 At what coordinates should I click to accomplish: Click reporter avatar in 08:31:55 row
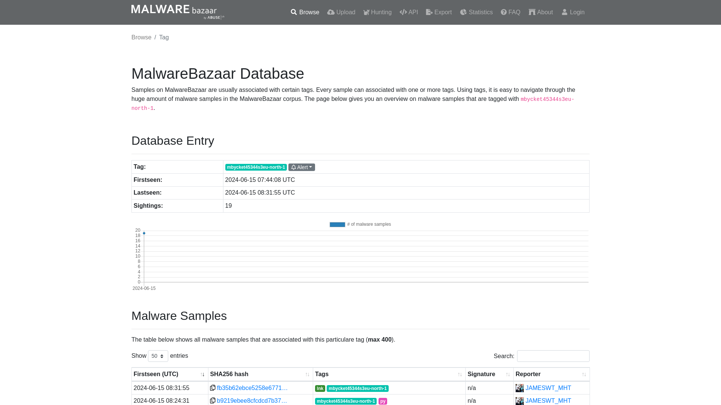click(x=520, y=388)
